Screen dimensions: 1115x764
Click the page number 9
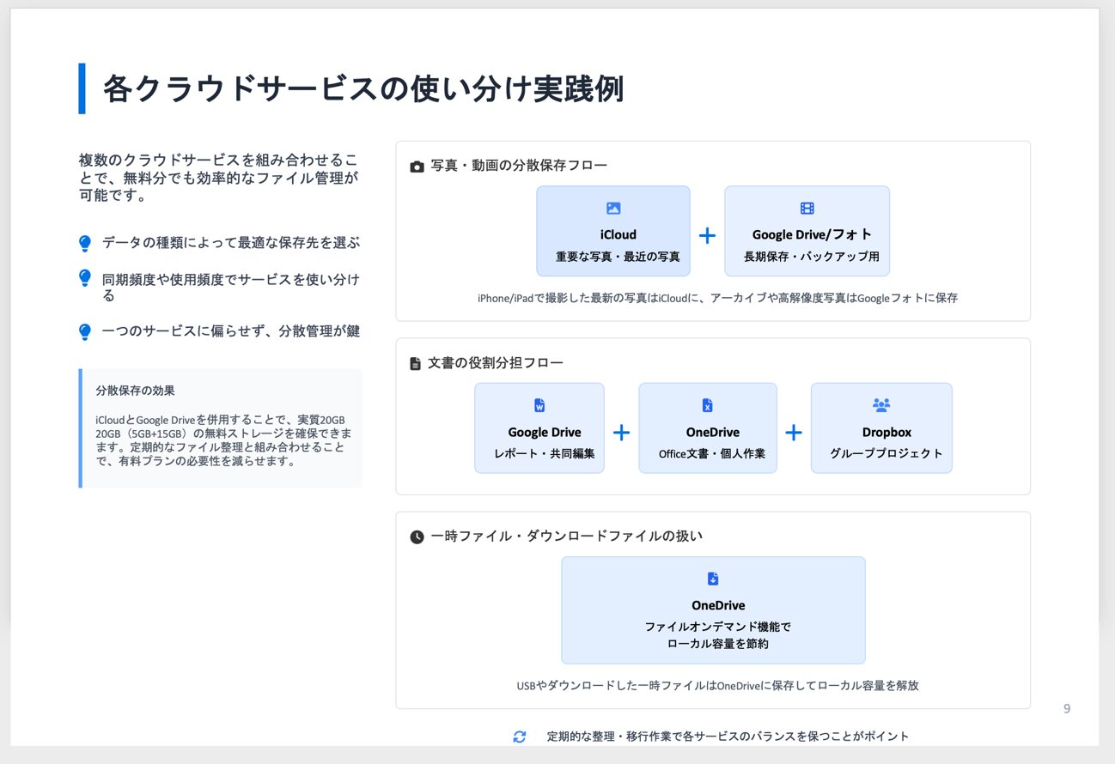click(x=1067, y=709)
